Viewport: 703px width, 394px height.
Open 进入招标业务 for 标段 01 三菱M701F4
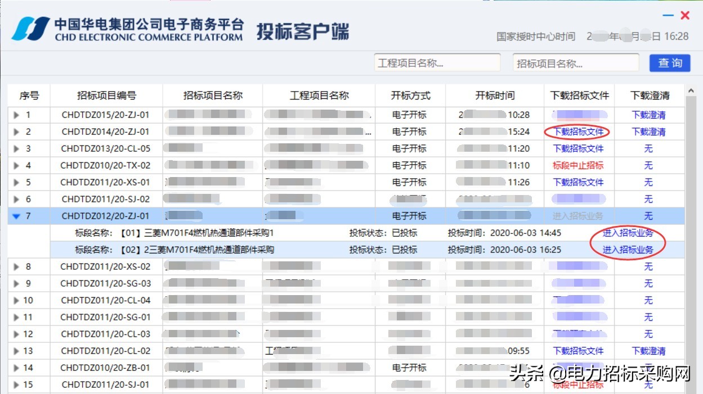[x=628, y=232]
